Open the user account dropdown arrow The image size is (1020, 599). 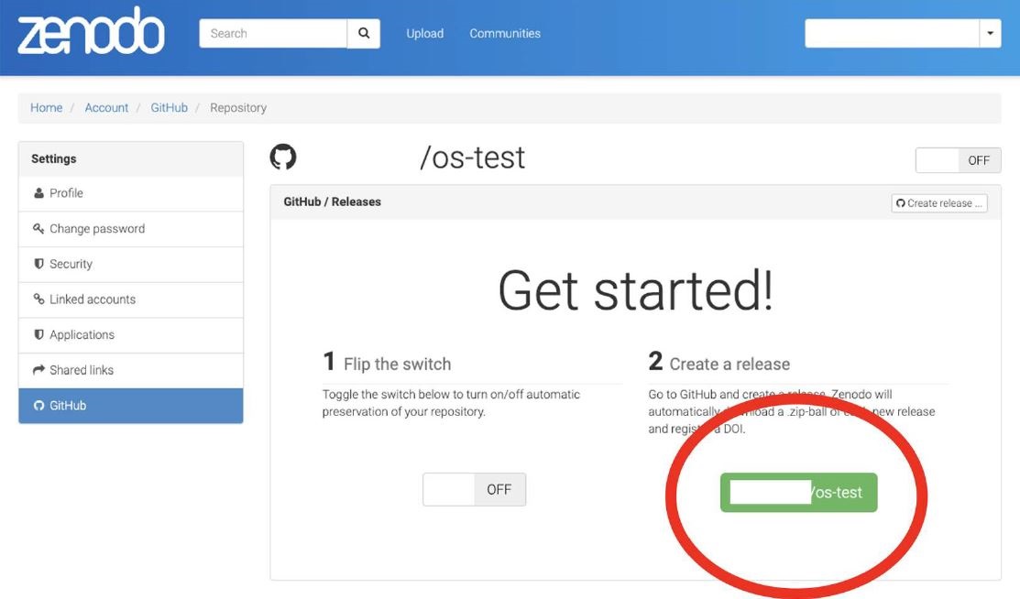(x=990, y=33)
